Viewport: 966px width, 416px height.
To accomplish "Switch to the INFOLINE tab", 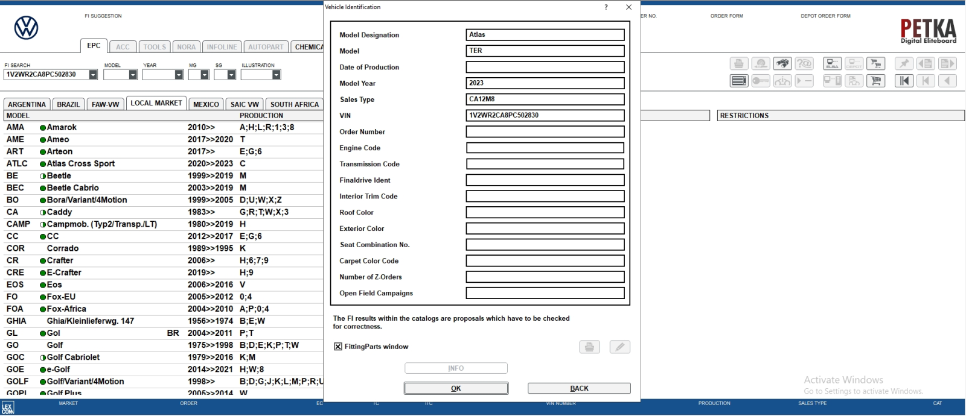I will pyautogui.click(x=222, y=47).
